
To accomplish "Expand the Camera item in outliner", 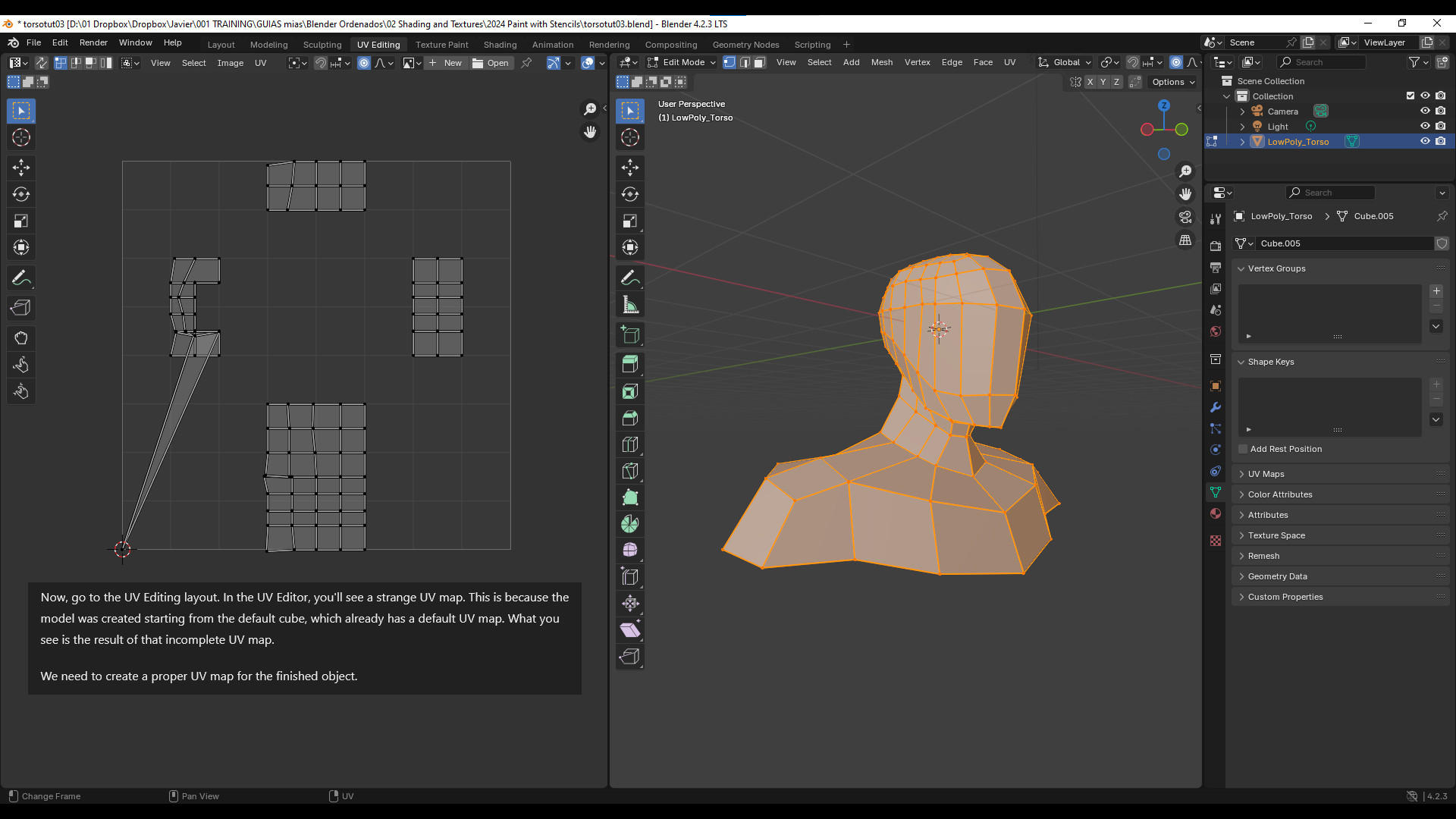I will point(1242,111).
